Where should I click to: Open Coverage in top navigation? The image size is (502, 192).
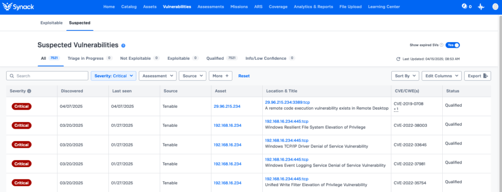(x=278, y=7)
